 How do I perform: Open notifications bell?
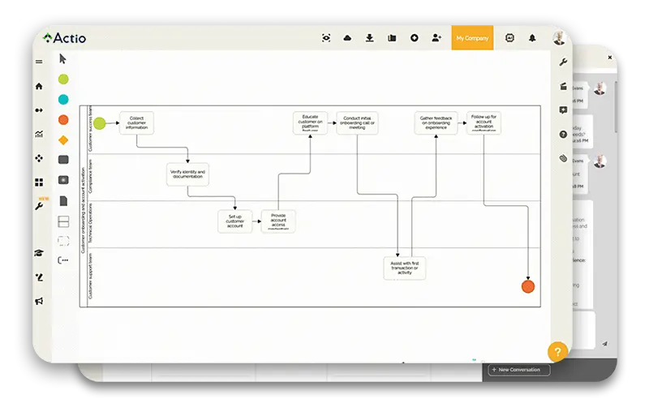click(533, 38)
